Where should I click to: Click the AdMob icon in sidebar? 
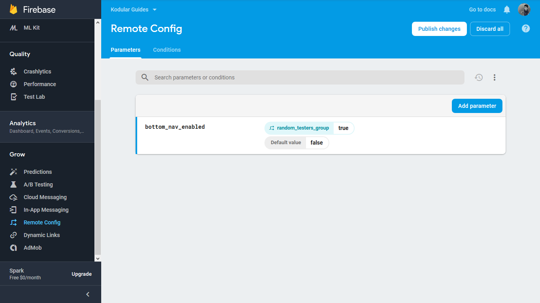point(13,248)
